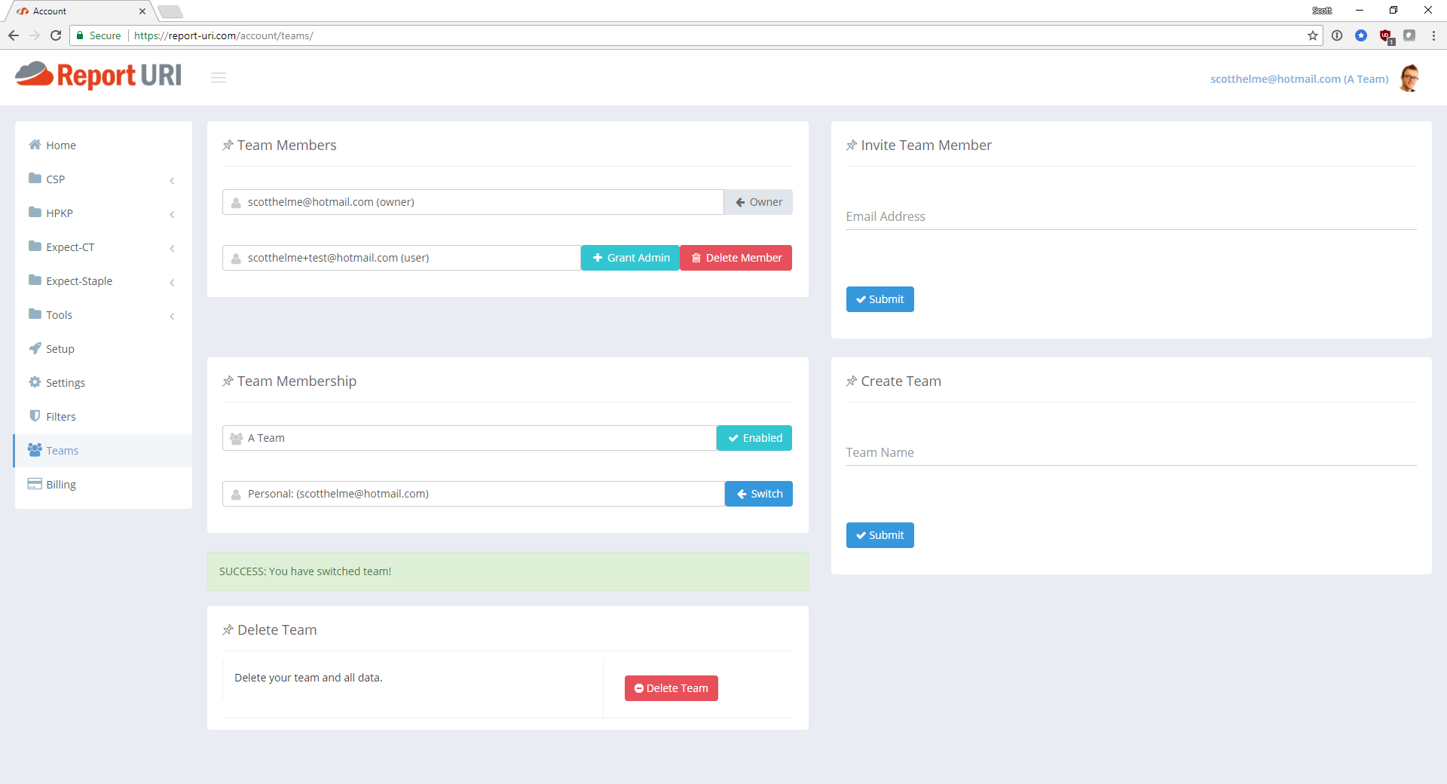The width and height of the screenshot is (1447, 784).
Task: Click the Teams people icon
Action: coord(34,449)
